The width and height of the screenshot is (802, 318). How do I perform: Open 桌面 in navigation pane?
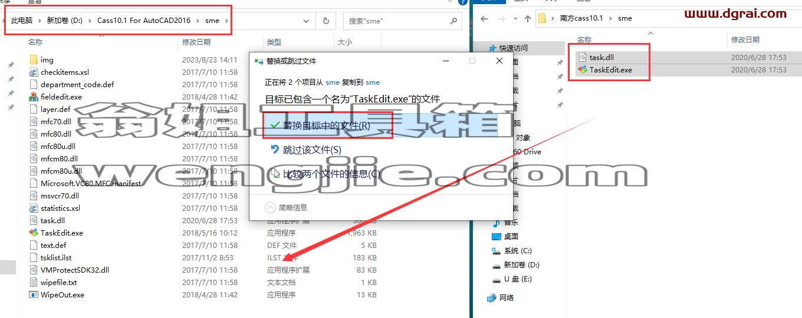[511, 236]
